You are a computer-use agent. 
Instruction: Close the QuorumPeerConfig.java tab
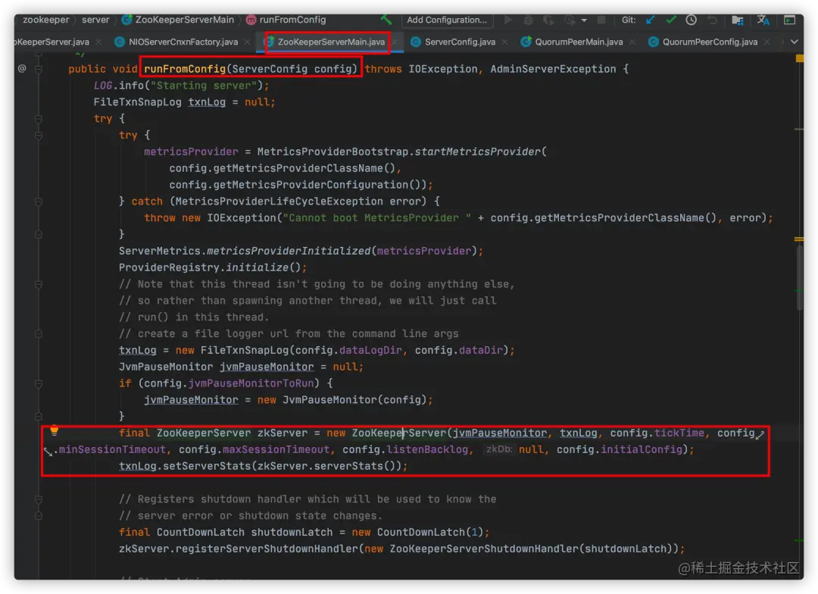(x=766, y=42)
